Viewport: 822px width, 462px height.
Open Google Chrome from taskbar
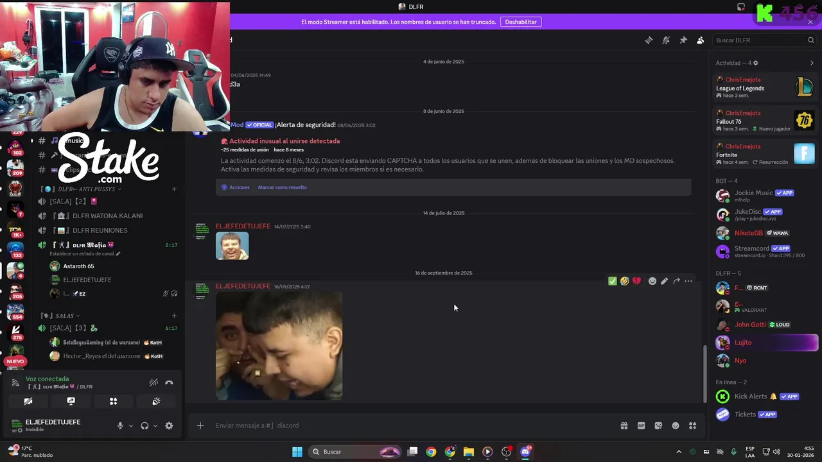tap(431, 452)
